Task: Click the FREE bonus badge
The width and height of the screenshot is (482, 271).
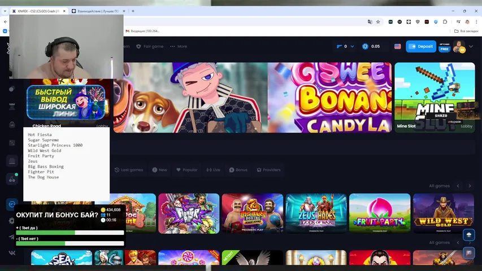Action: [x=444, y=49]
